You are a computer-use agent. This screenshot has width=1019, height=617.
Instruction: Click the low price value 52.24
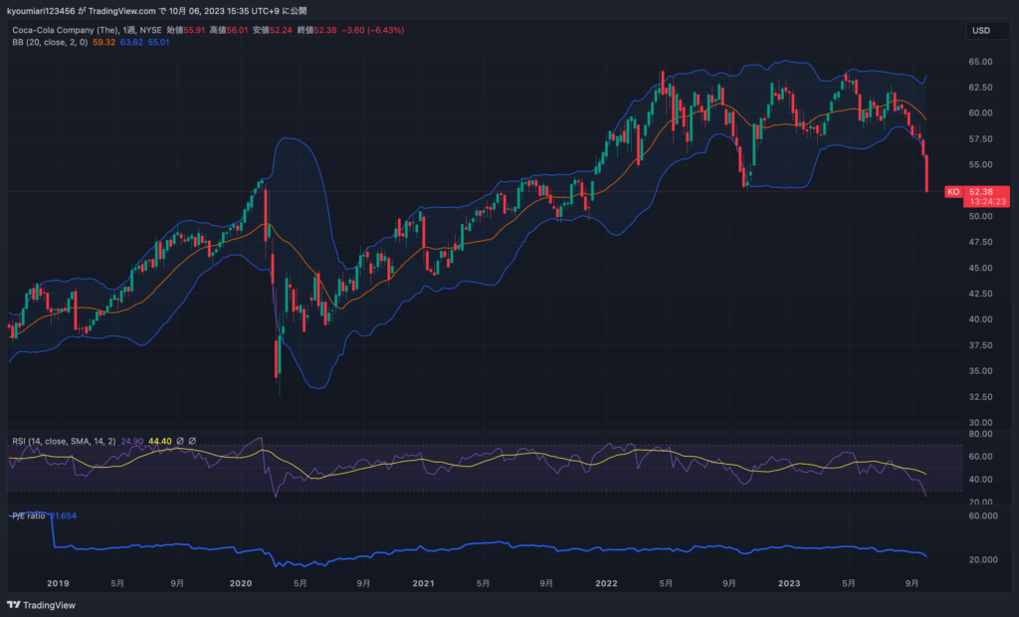click(x=281, y=30)
